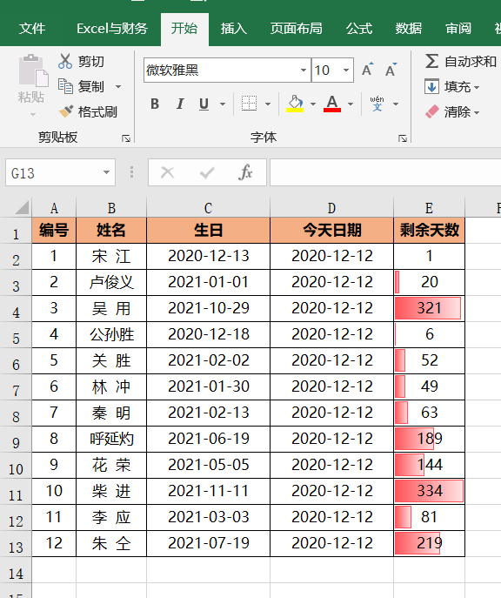Select column C header
501x598 pixels.
[208, 208]
